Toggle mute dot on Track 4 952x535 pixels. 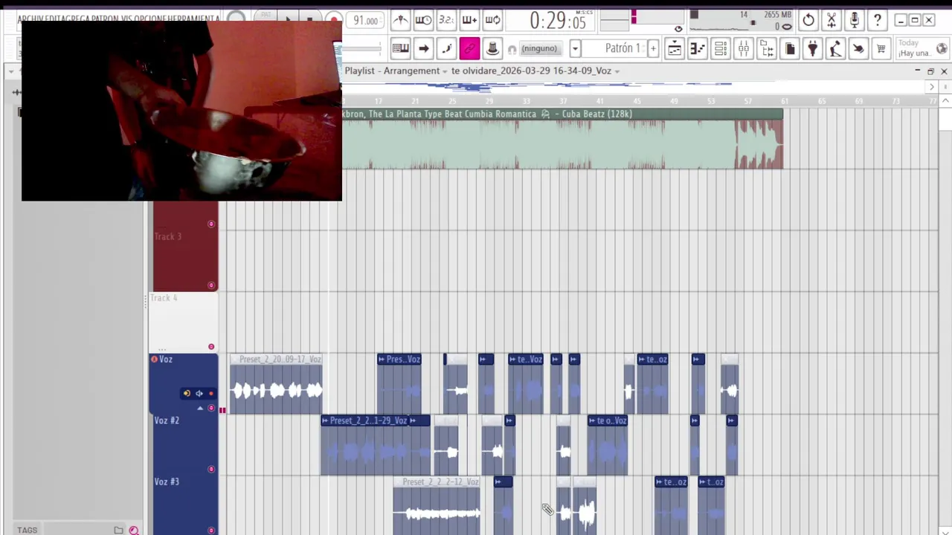[x=211, y=347]
